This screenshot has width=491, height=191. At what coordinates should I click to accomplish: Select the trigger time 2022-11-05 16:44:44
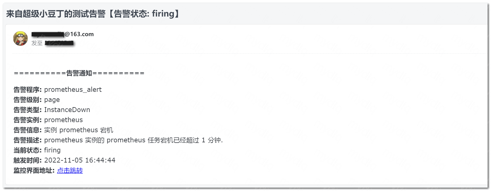tap(80, 160)
